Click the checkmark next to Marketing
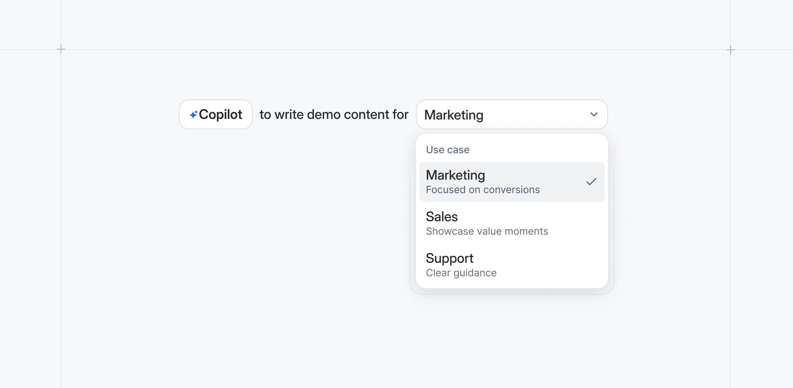Screen dimensions: 793x388 click(x=591, y=182)
